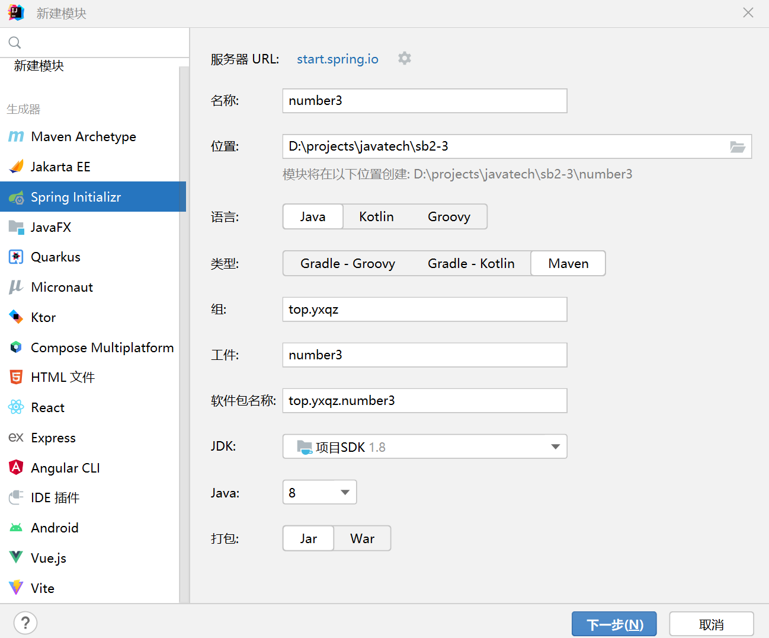This screenshot has width=769, height=638.
Task: Click the JavaFX folder icon
Action: pyautogui.click(x=16, y=227)
